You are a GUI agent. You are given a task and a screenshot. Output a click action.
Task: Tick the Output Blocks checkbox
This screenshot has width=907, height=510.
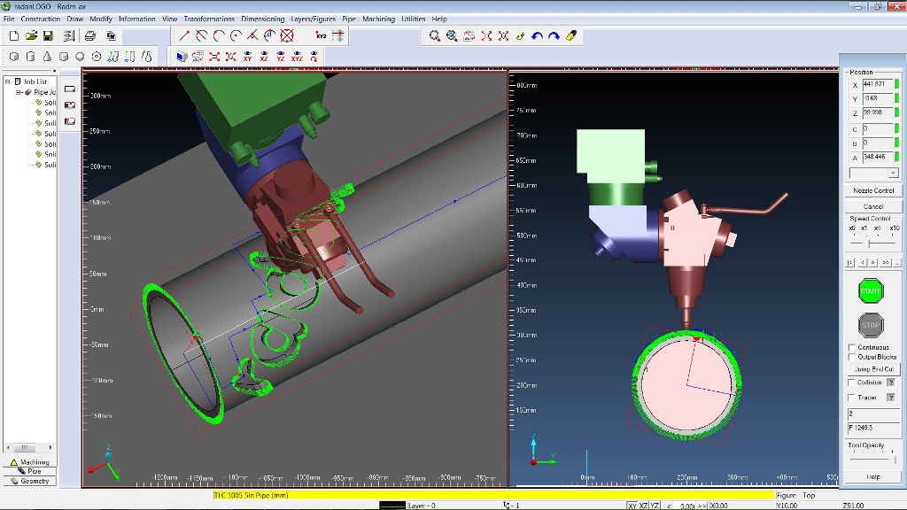tap(852, 357)
